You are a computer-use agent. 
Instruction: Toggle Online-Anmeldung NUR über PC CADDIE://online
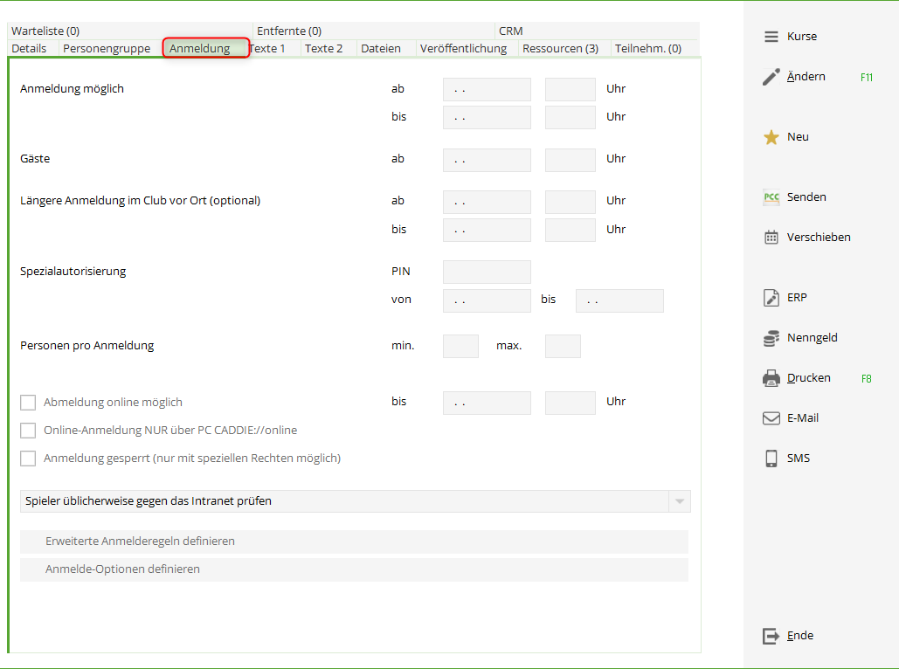point(28,431)
